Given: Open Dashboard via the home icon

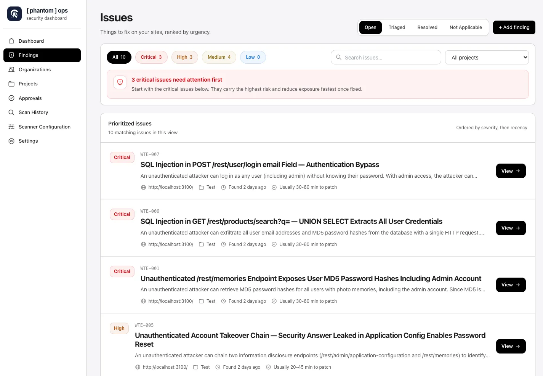Looking at the screenshot, I should coord(11,41).
